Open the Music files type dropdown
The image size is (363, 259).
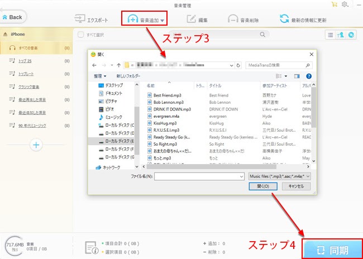(x=280, y=176)
